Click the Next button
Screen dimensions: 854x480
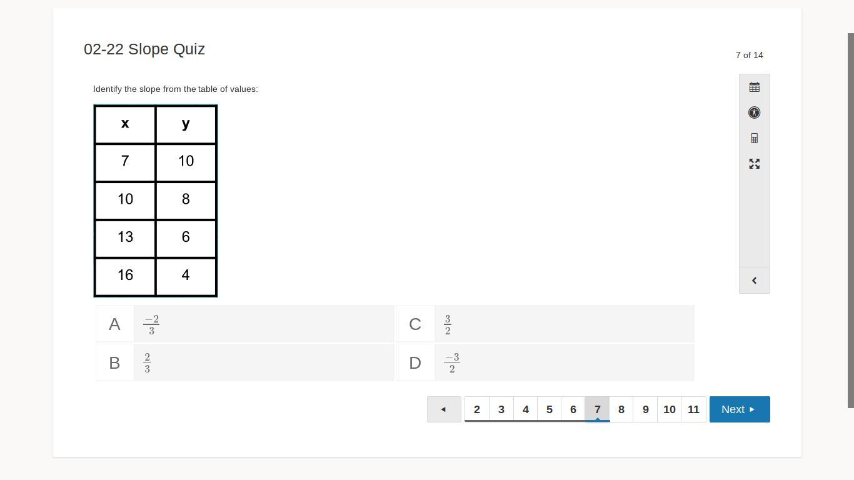(739, 409)
